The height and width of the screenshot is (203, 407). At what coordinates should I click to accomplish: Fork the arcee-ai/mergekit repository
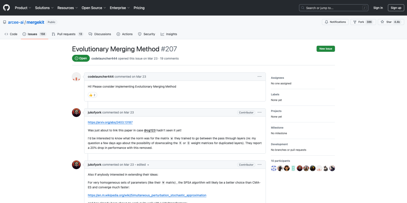(x=363, y=22)
